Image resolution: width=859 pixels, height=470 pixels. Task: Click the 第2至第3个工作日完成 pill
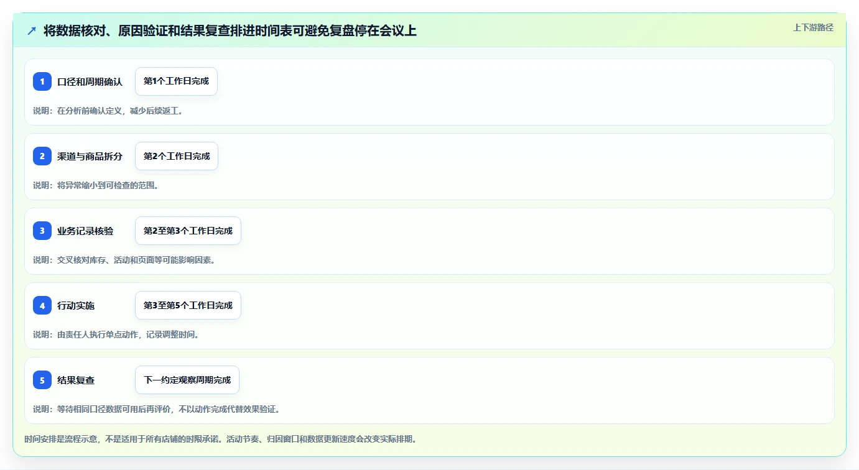coord(188,231)
